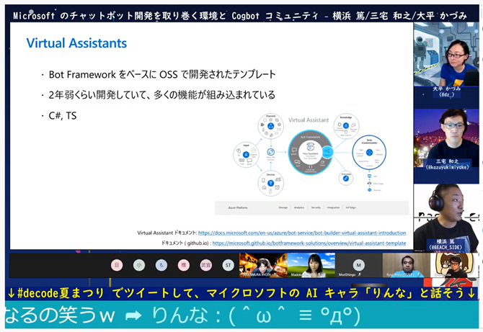Click the blue Channels hub icon
Screen dimensions: 483x332
coord(271,126)
